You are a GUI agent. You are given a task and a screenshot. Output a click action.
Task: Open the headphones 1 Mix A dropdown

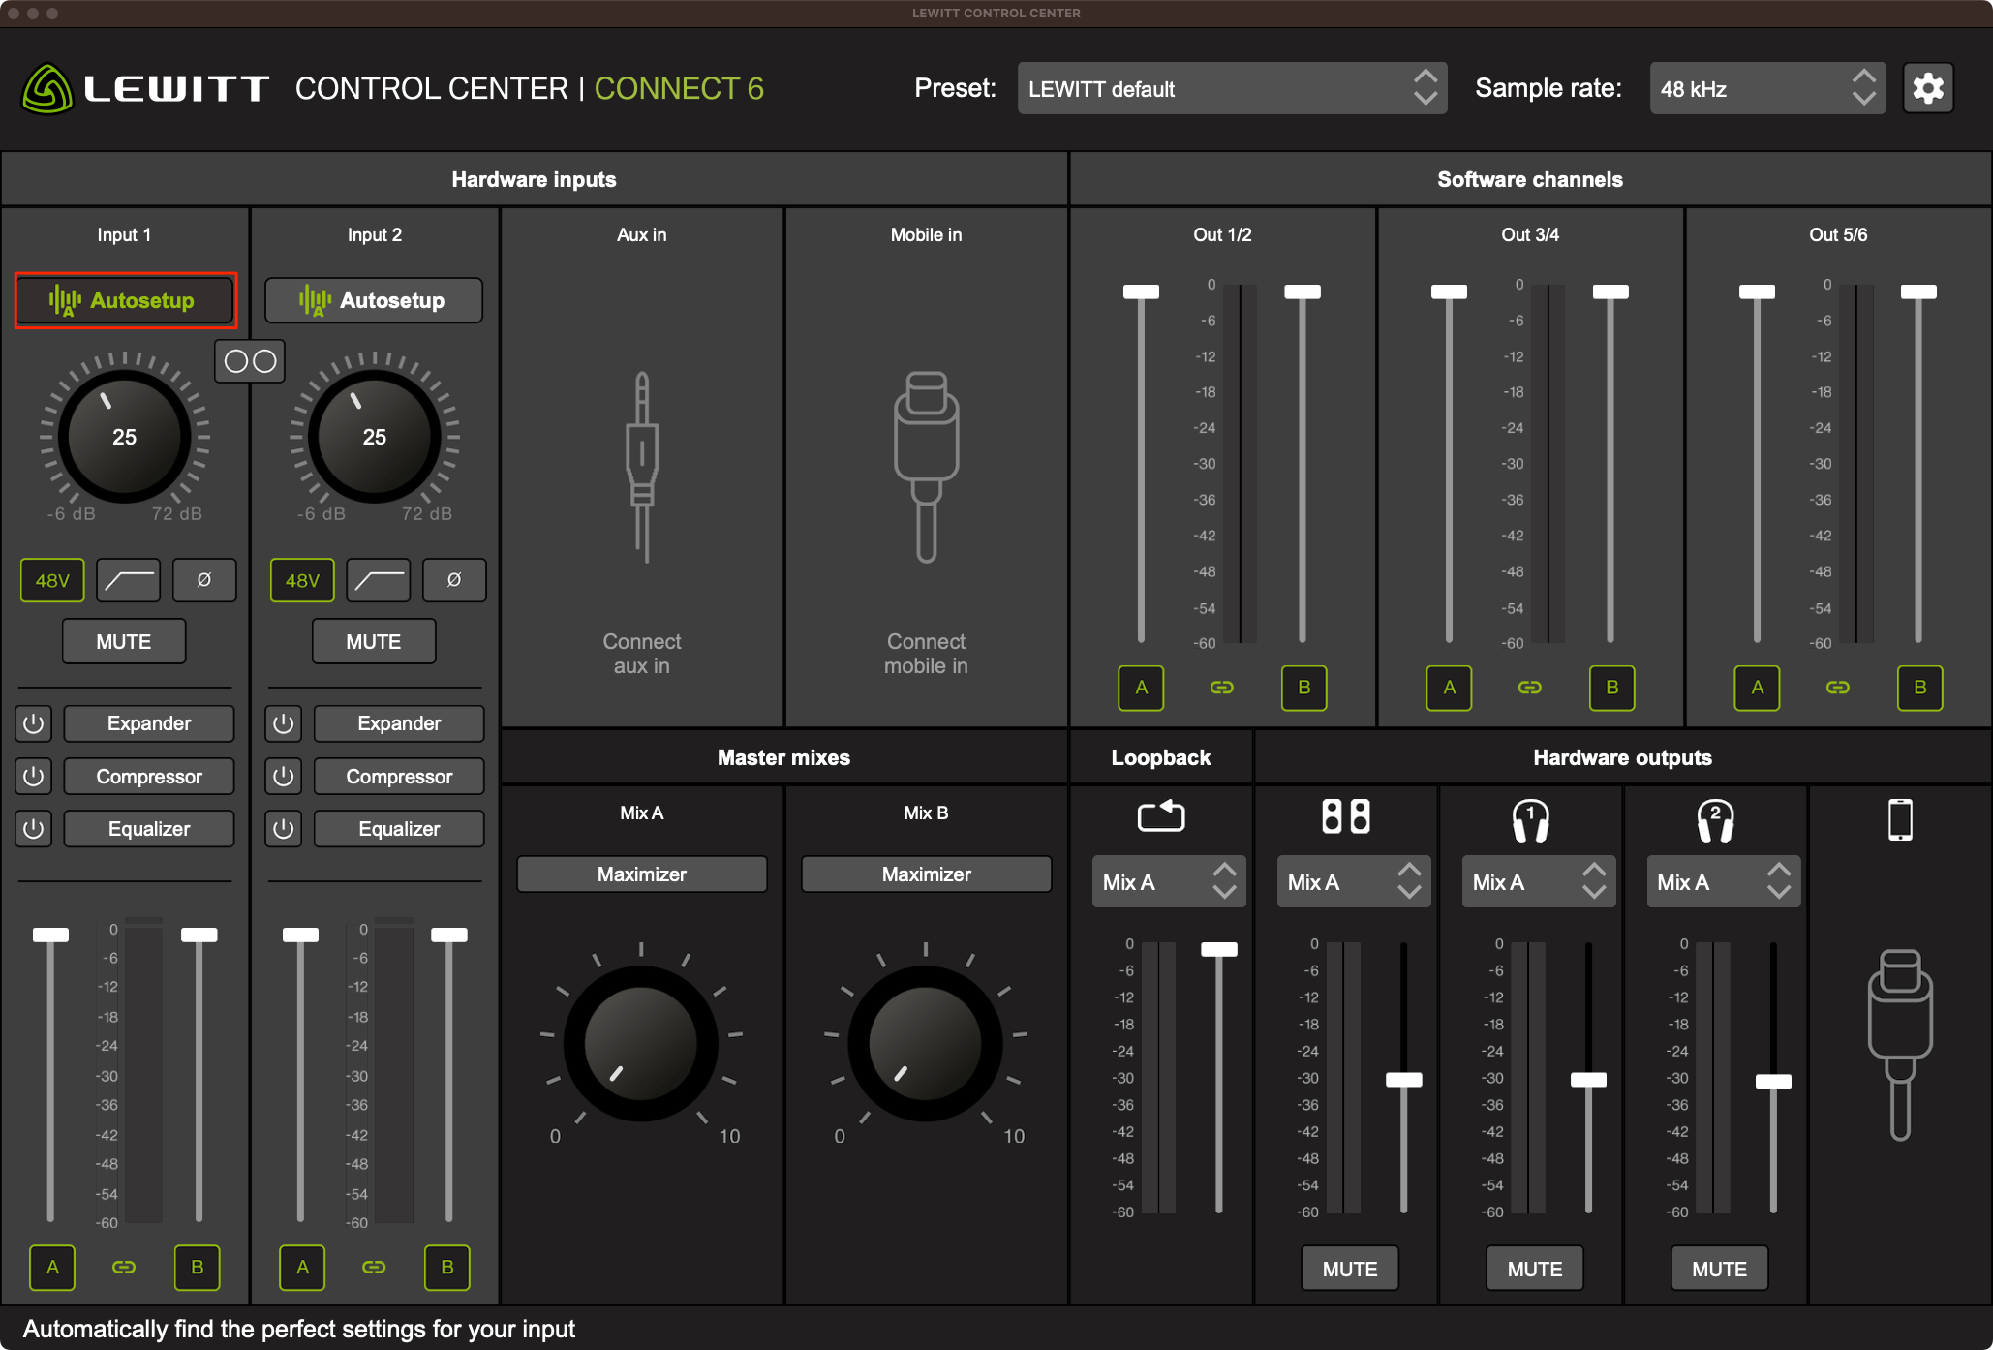coord(1539,881)
